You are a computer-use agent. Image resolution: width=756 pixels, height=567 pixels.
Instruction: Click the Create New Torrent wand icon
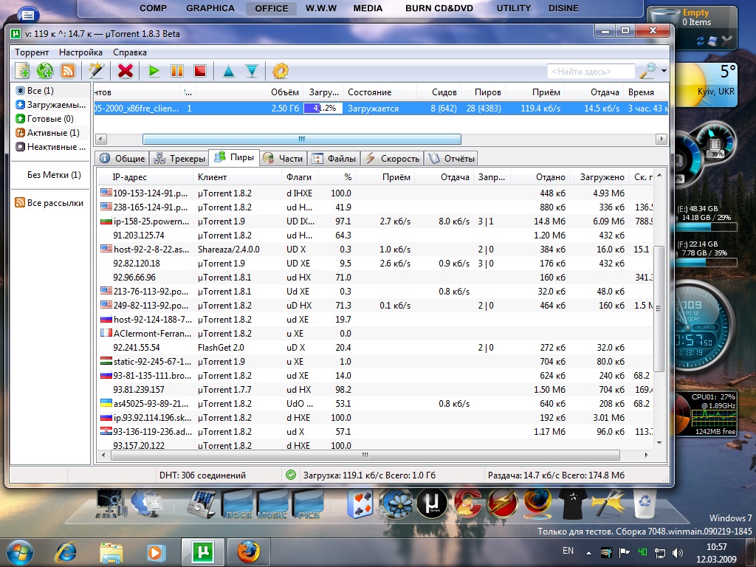coord(96,71)
